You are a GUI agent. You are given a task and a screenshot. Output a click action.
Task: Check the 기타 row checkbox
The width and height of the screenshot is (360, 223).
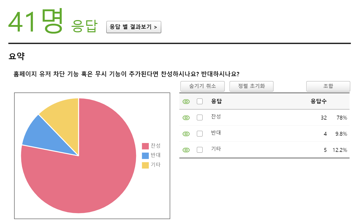[200, 150]
